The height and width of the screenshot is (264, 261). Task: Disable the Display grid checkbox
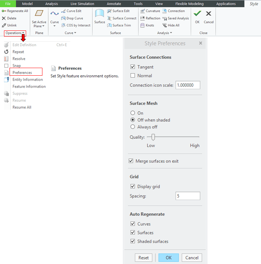(x=133, y=187)
